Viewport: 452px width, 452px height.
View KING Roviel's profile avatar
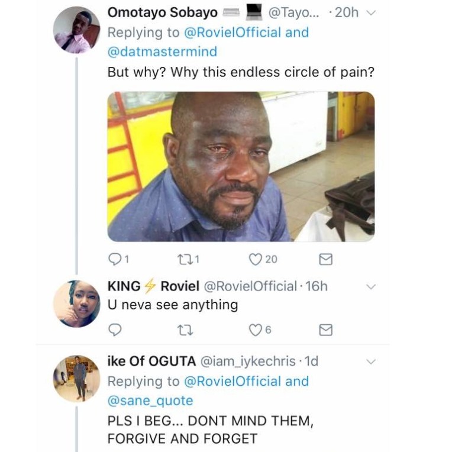76,304
